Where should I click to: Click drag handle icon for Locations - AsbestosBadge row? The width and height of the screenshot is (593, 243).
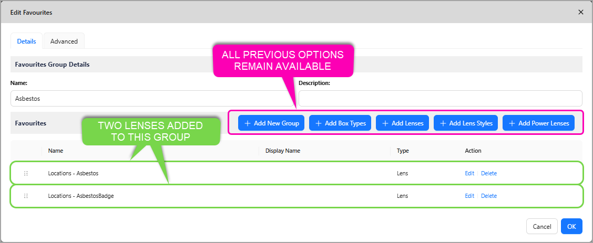click(x=26, y=196)
